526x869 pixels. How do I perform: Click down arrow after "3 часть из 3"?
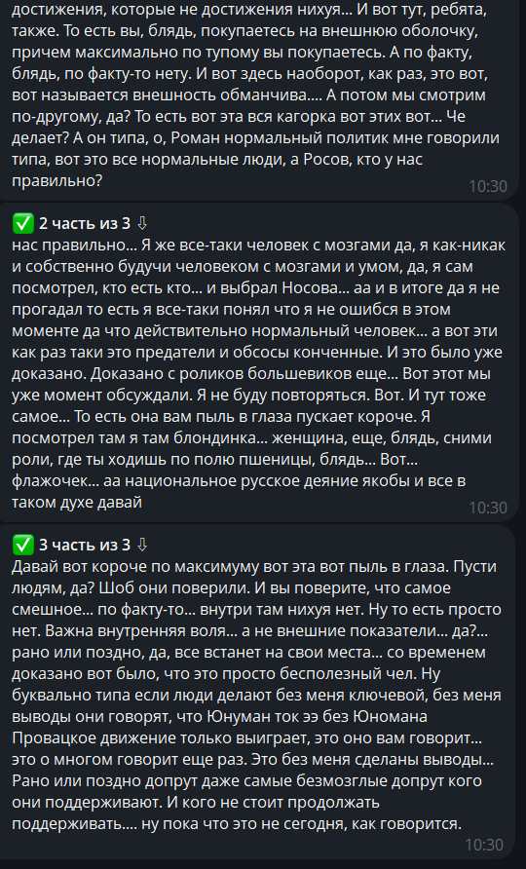(142, 545)
